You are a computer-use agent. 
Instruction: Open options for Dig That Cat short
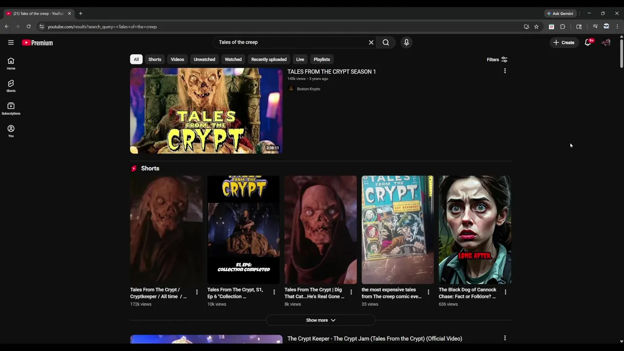pos(351,292)
